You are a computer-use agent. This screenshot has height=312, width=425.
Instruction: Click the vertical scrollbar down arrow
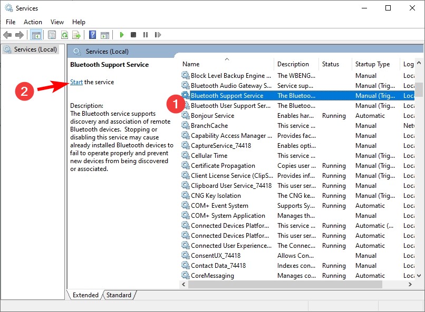419,276
